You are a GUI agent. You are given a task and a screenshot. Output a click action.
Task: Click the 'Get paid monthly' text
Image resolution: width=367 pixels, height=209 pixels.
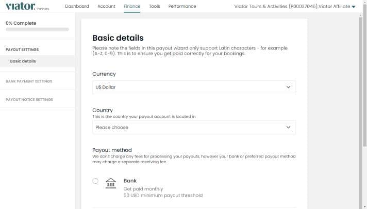143,189
